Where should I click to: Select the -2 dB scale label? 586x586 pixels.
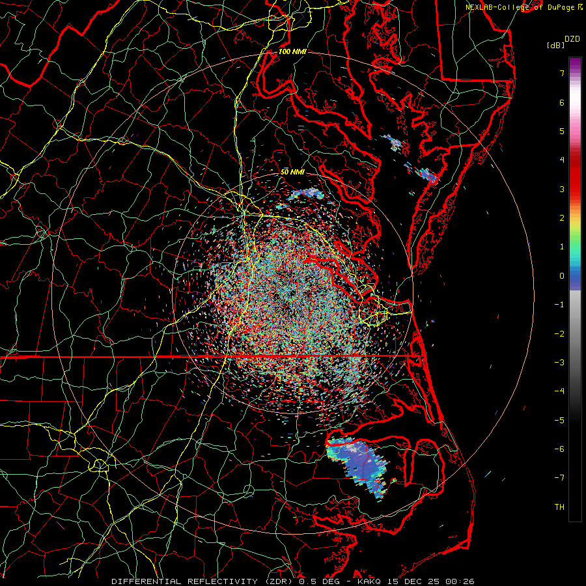pyautogui.click(x=559, y=334)
